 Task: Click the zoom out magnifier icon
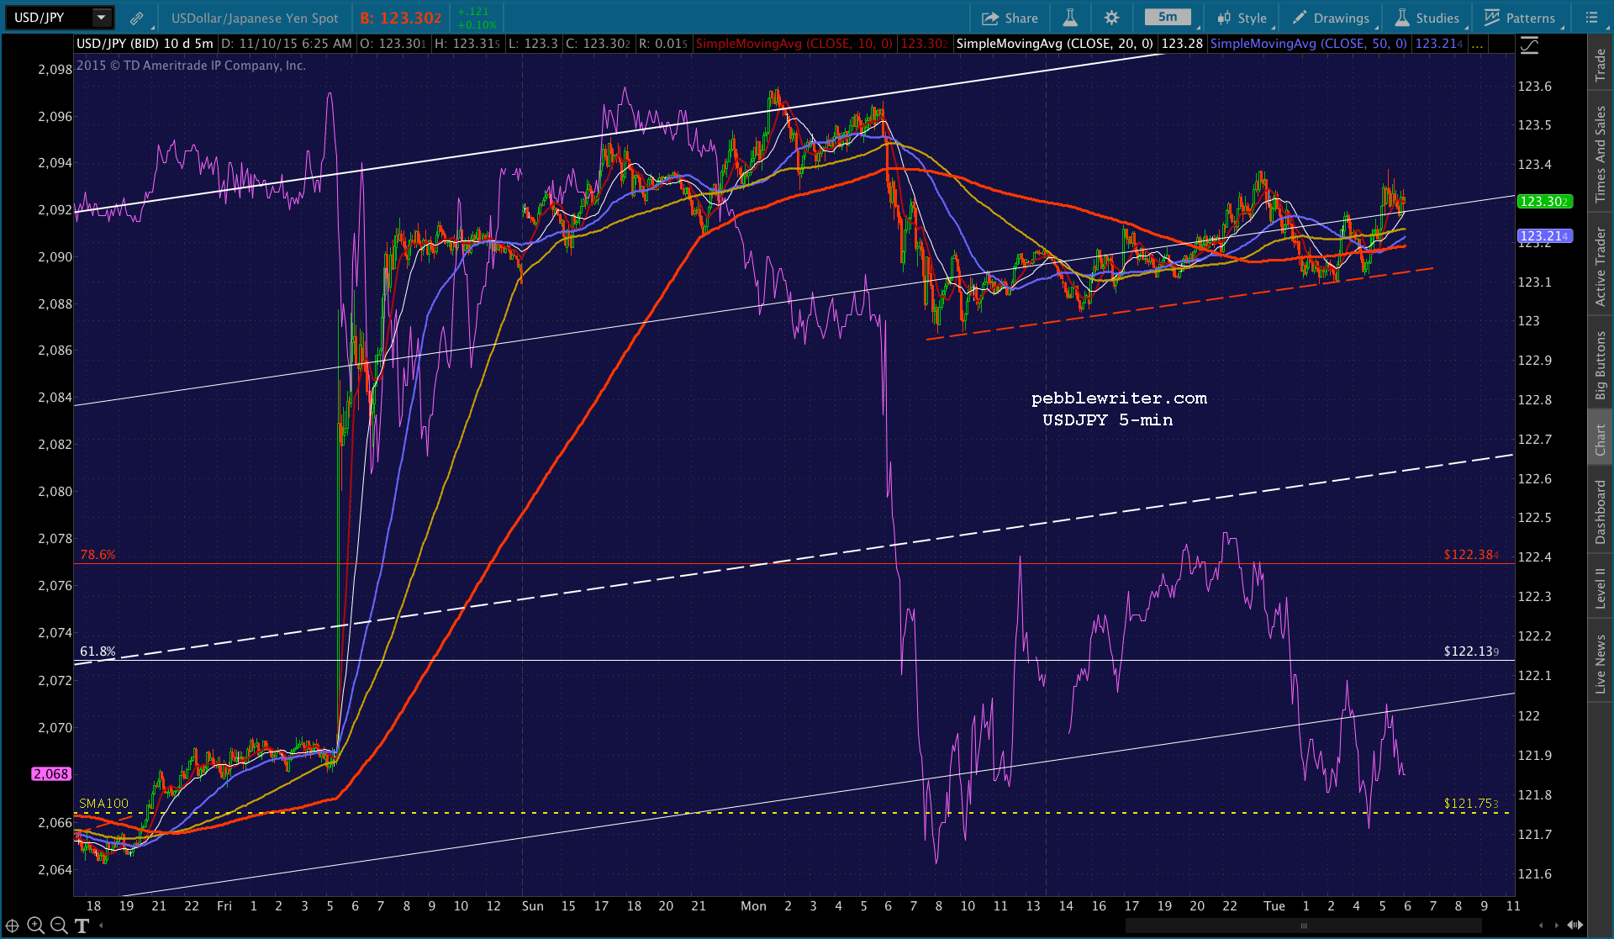click(59, 926)
